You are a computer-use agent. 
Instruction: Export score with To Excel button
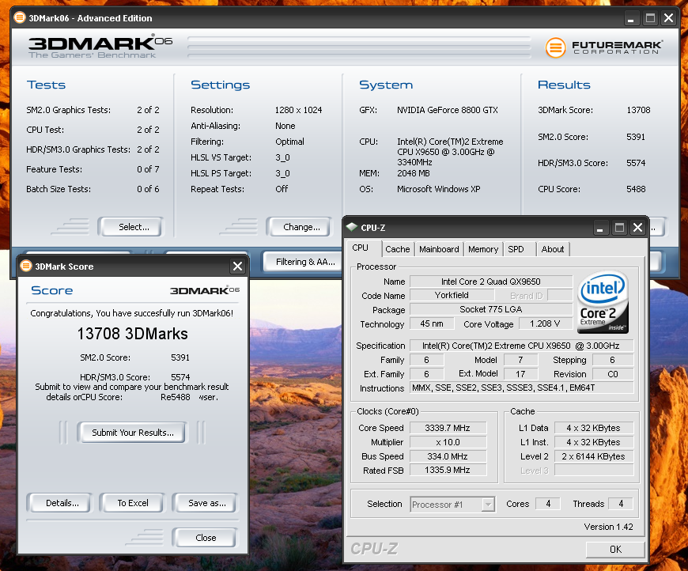pos(132,503)
